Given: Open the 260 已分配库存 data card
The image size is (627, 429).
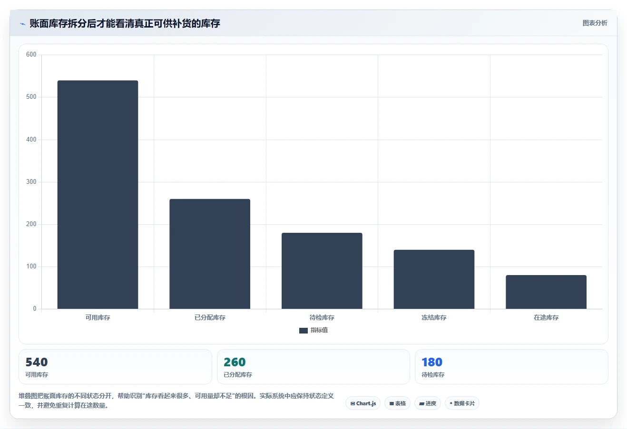Looking at the screenshot, I should click(313, 367).
